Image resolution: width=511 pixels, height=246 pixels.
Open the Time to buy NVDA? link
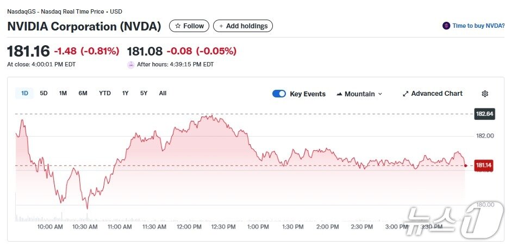pyautogui.click(x=478, y=26)
